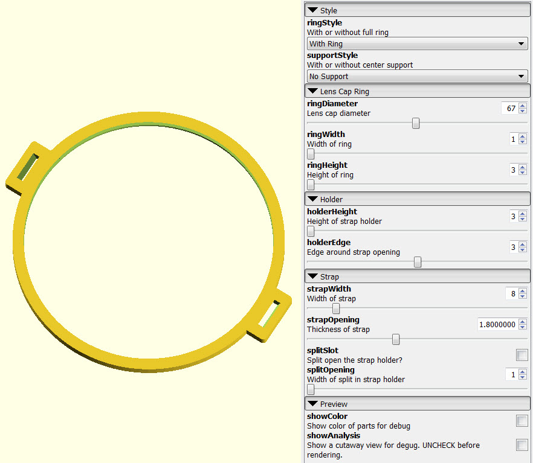Increase ringHeight with the up arrow

(x=523, y=167)
